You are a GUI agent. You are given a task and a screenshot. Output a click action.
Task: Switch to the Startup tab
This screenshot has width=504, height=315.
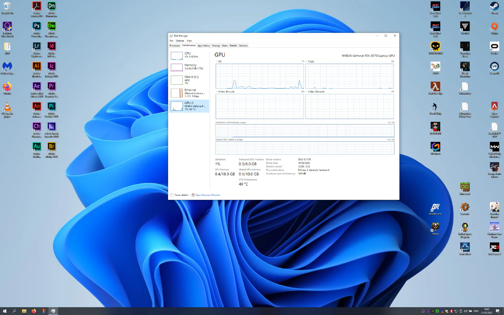(216, 46)
